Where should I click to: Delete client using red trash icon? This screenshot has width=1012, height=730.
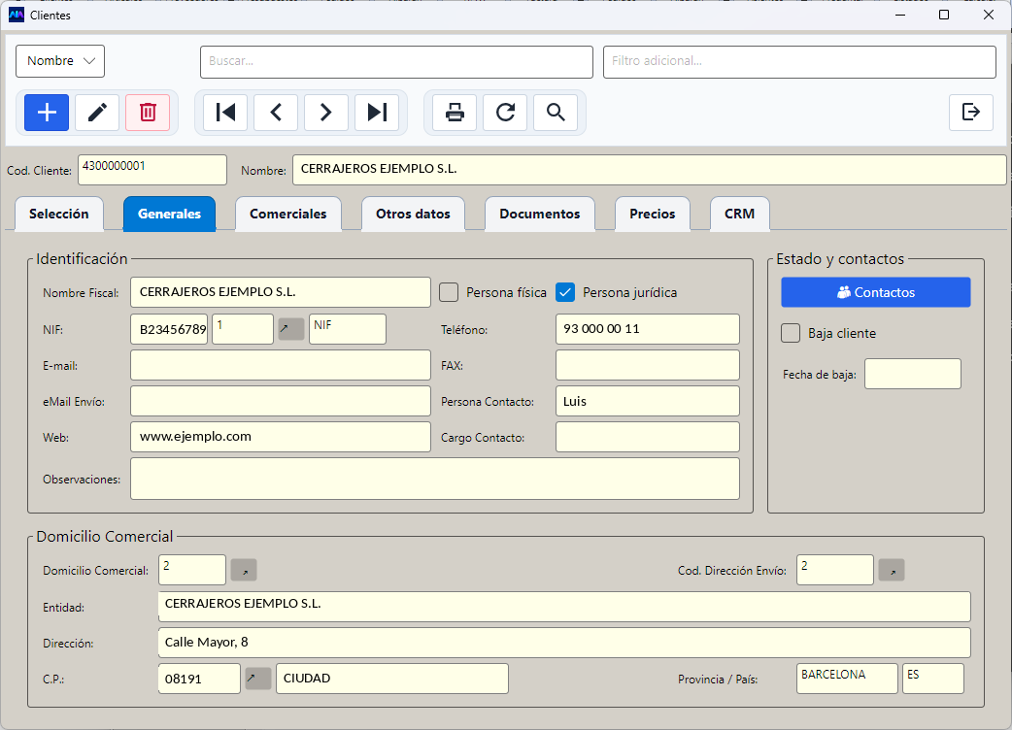pos(148,113)
